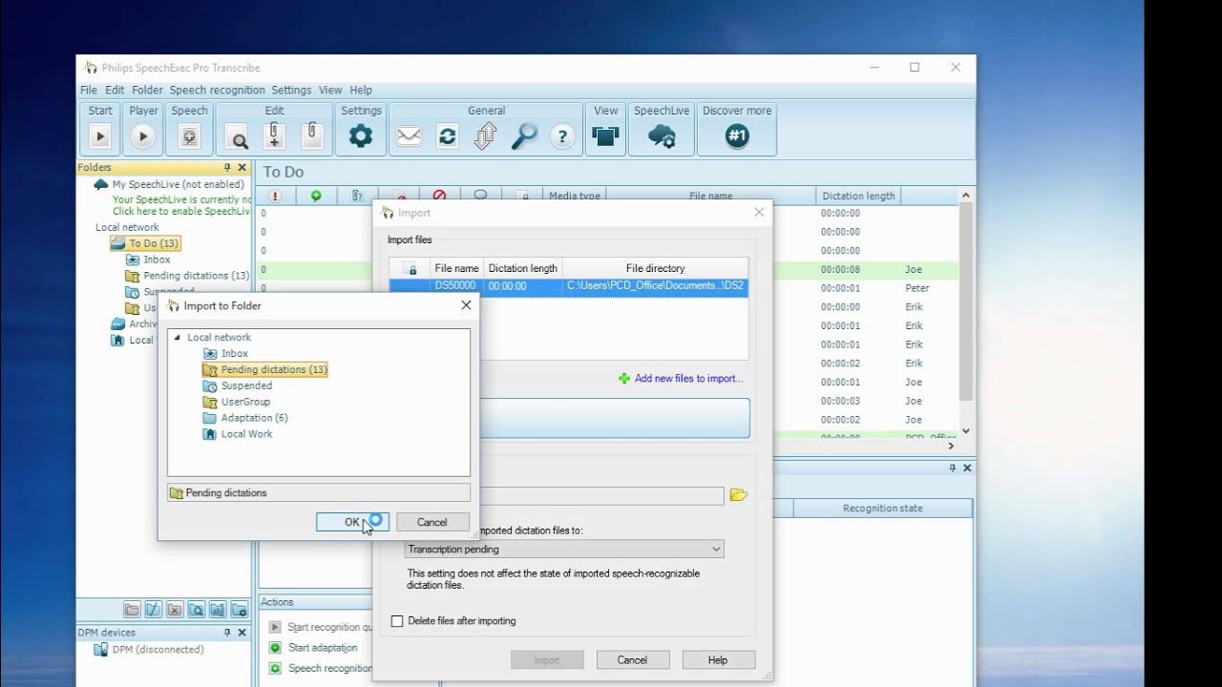Click the priority exclamation column header
Image resolution: width=1222 pixels, height=687 pixels.
275,196
